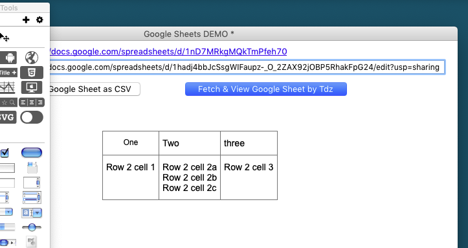The height and width of the screenshot is (248, 468).
Task: Select the combo box control tool
Action: coord(32,213)
